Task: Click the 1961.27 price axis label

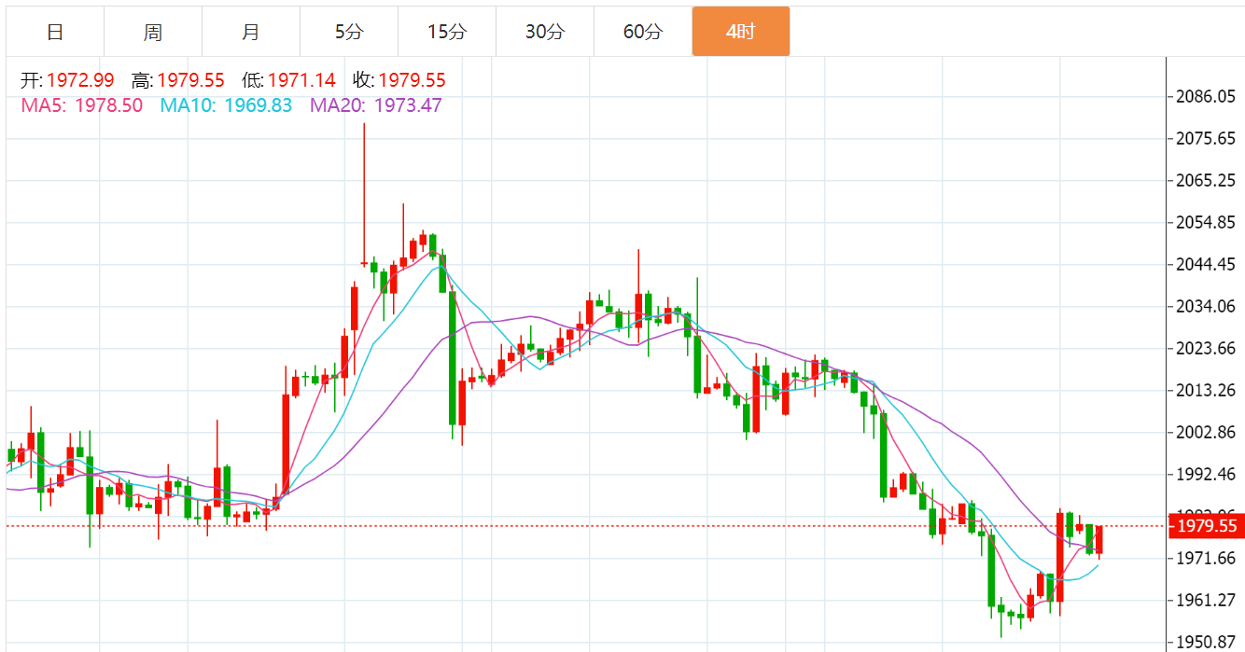Action: [1207, 601]
